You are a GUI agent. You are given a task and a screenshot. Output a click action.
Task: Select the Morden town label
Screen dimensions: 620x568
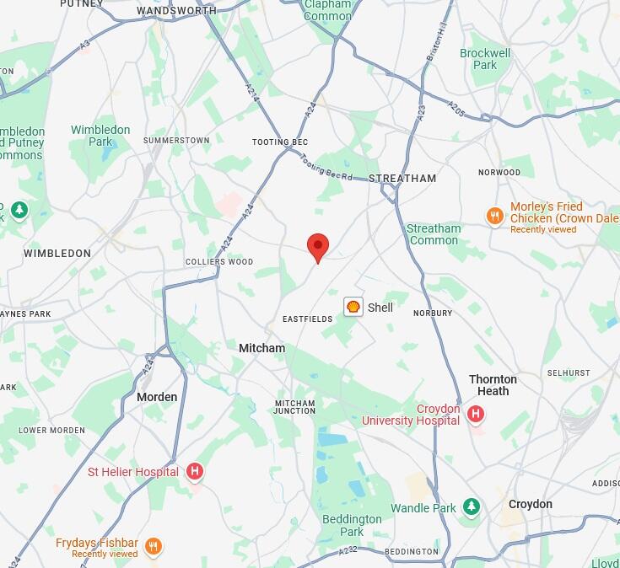point(157,397)
